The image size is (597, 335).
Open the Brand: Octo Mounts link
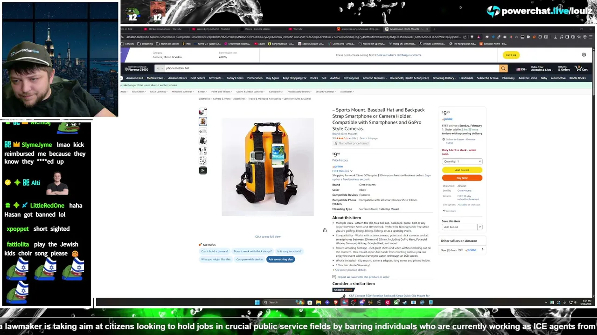click(x=345, y=134)
